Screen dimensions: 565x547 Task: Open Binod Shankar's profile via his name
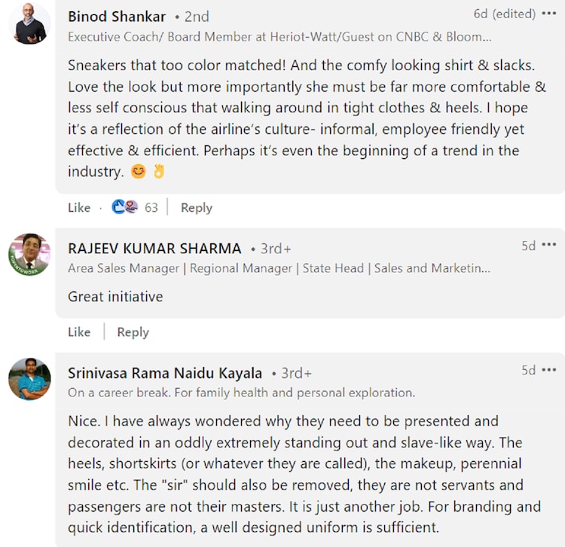click(x=117, y=16)
